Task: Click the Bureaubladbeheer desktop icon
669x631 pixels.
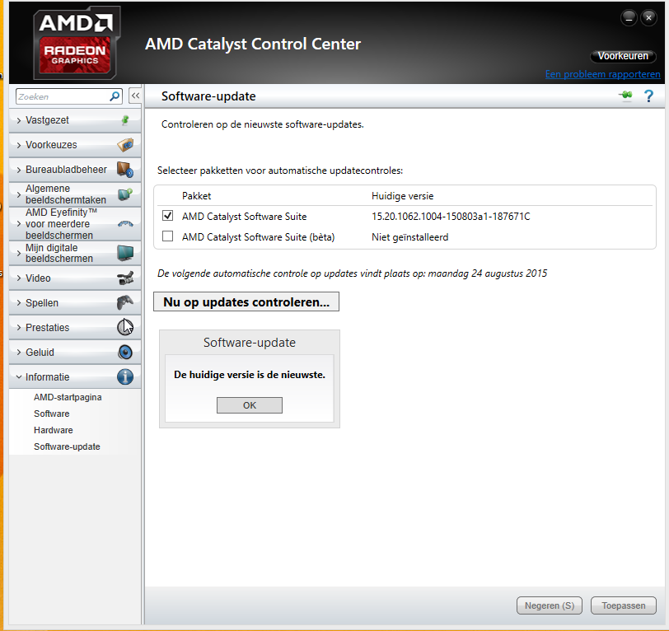Action: 125,170
